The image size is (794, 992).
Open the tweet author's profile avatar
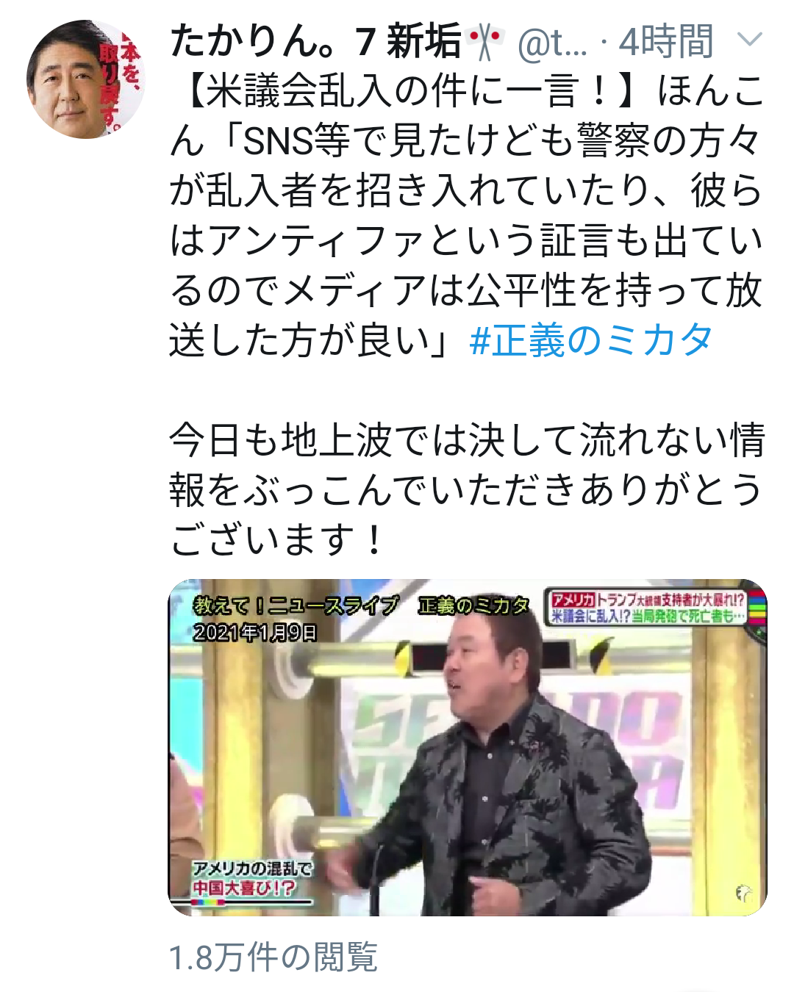click(87, 79)
